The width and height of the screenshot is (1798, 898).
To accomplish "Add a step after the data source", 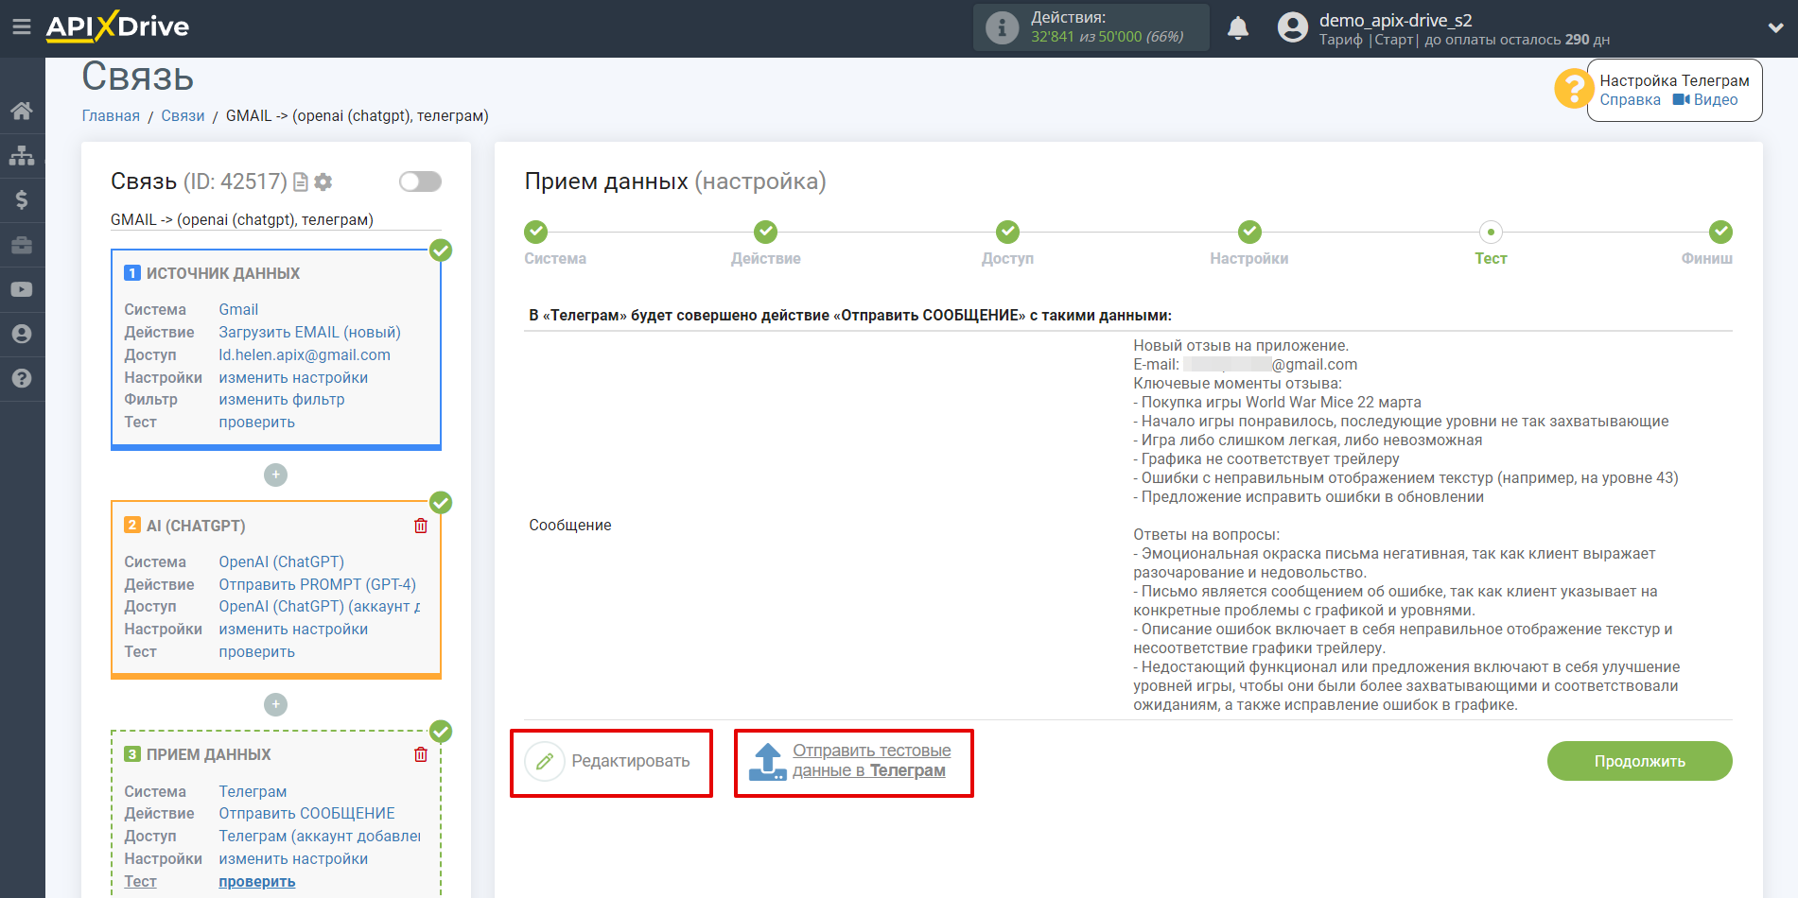I will 275,475.
